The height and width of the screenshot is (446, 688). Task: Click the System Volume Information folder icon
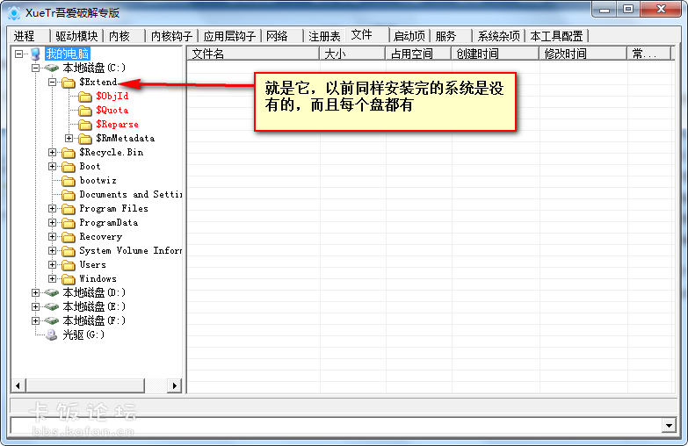[69, 251]
